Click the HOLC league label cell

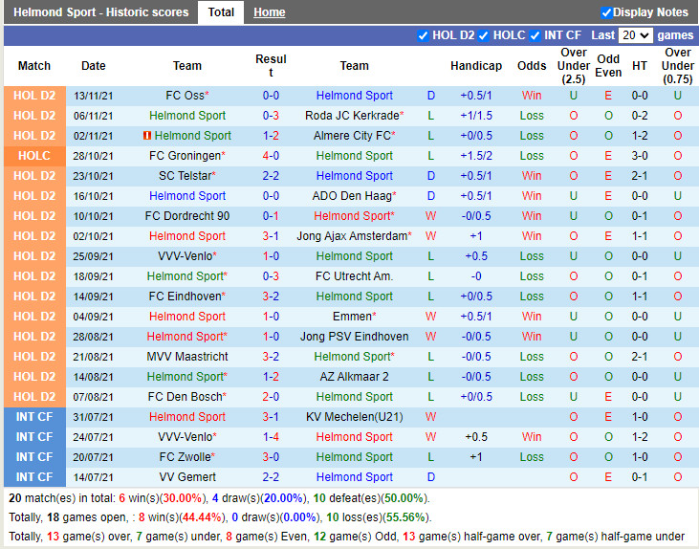34,156
